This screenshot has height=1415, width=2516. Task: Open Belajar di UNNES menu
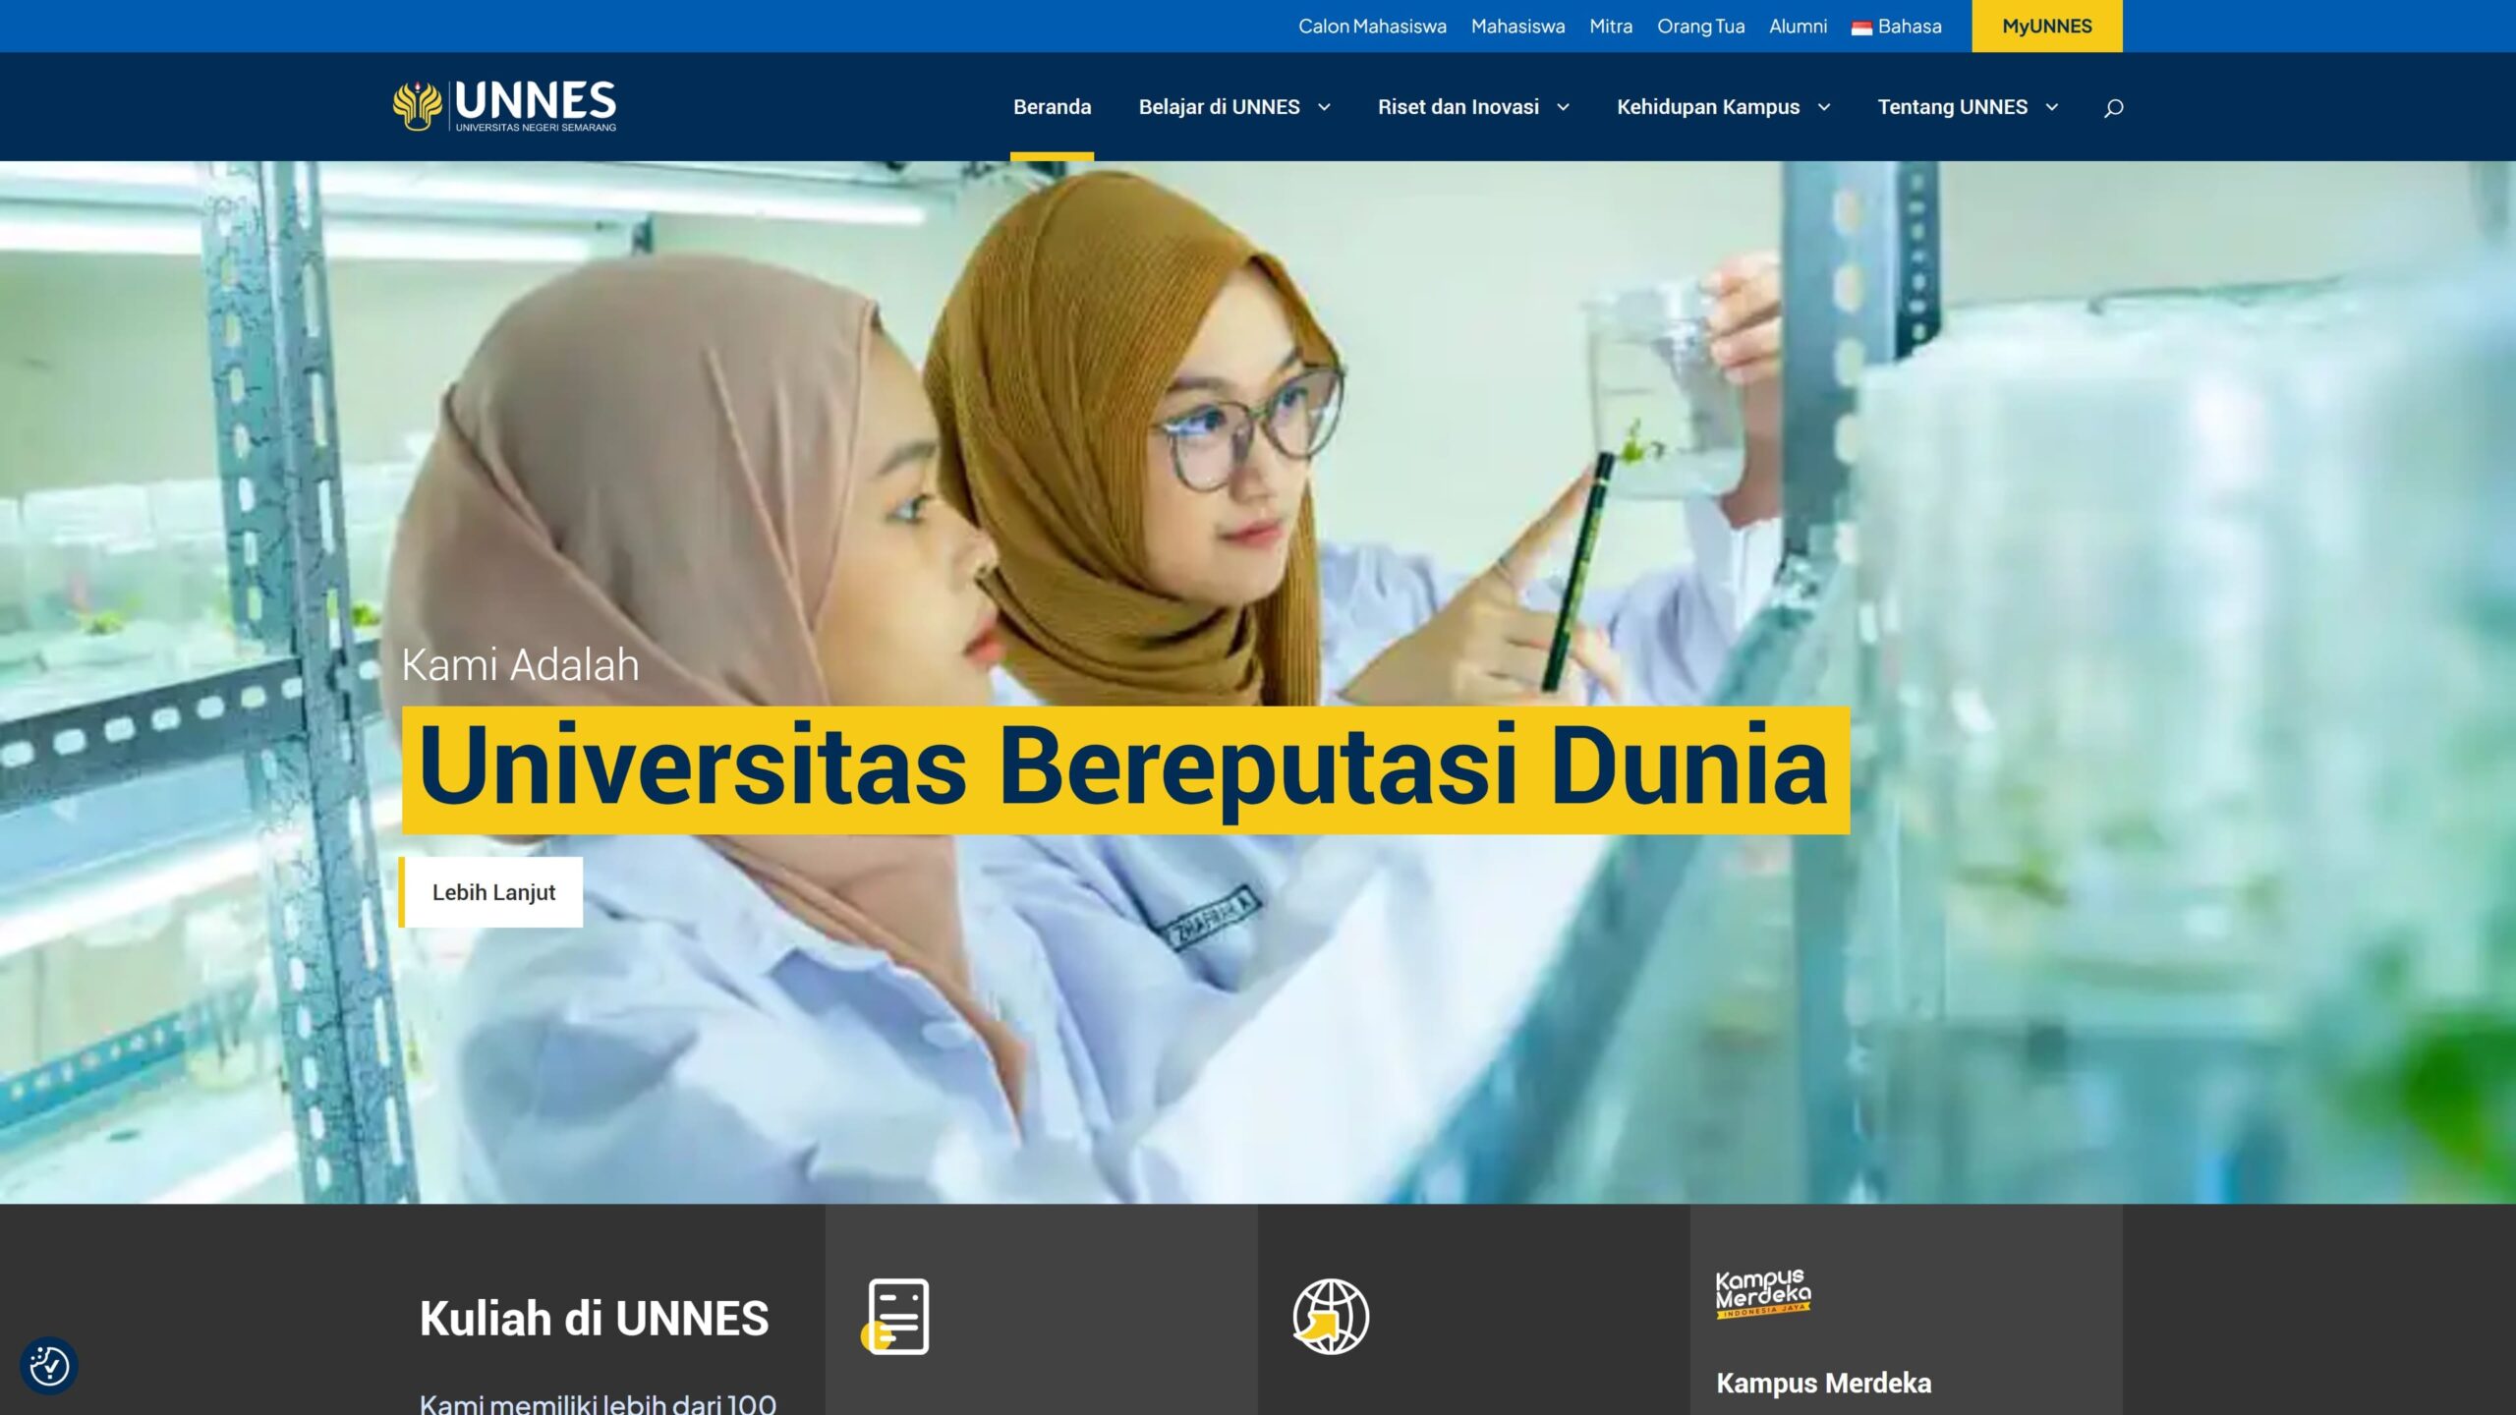[x=1219, y=106]
